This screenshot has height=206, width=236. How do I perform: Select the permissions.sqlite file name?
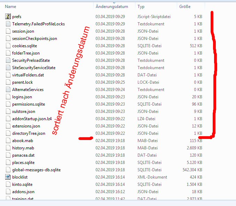tap(29, 104)
